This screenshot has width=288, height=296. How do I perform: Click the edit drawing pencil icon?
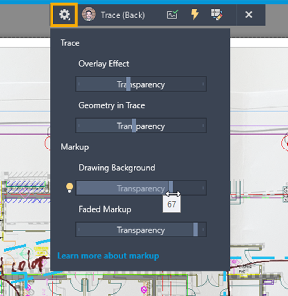point(216,14)
